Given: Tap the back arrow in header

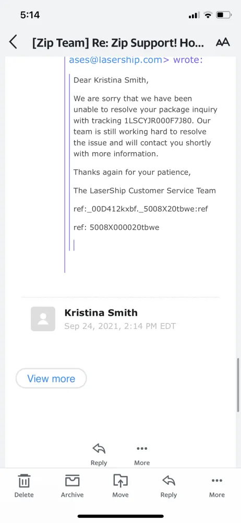Looking at the screenshot, I should click(x=13, y=42).
